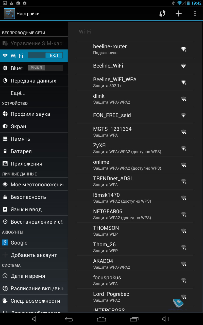
Task: Tap the display brightness icon
Action: (x=5, y=126)
